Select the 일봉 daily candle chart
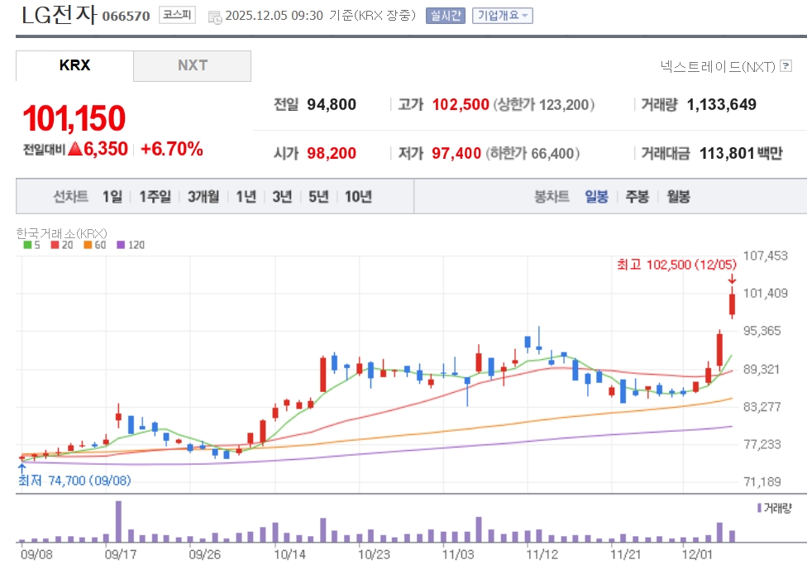Image resolution: width=807 pixels, height=579 pixels. coord(596,197)
